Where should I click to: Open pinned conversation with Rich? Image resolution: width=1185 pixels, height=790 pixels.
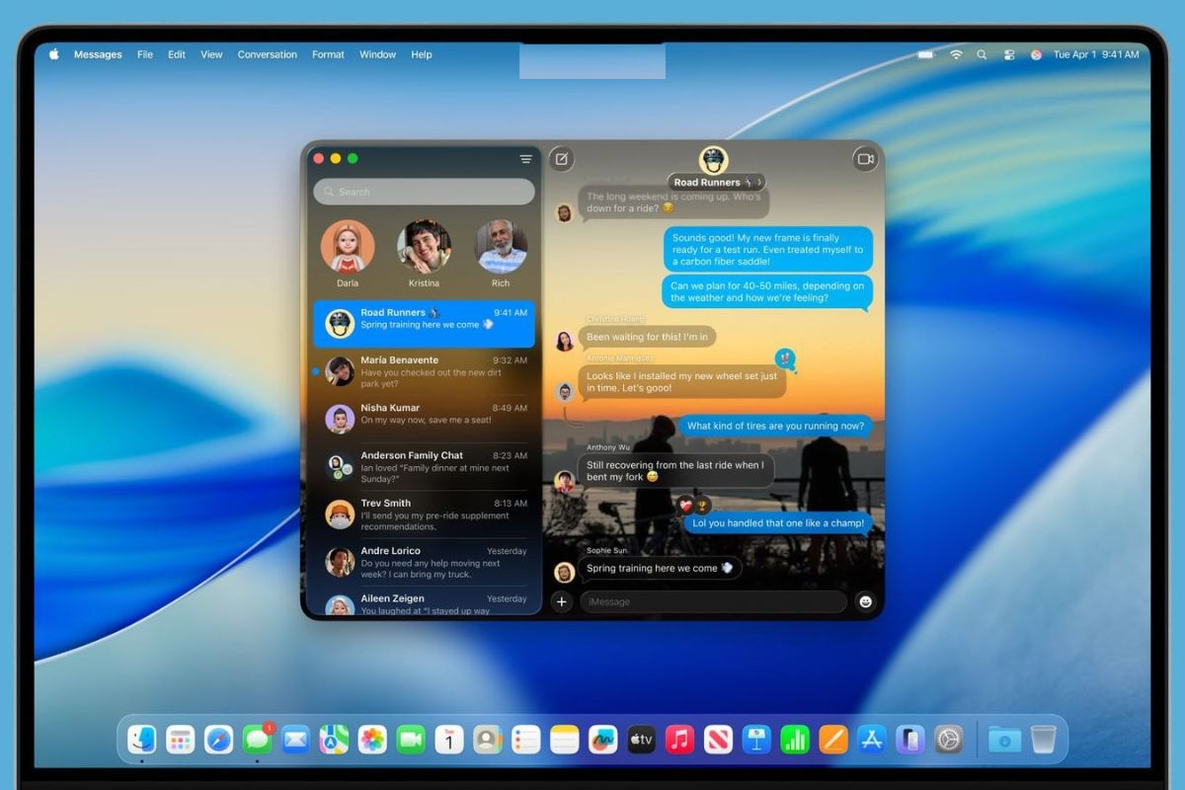click(x=501, y=254)
